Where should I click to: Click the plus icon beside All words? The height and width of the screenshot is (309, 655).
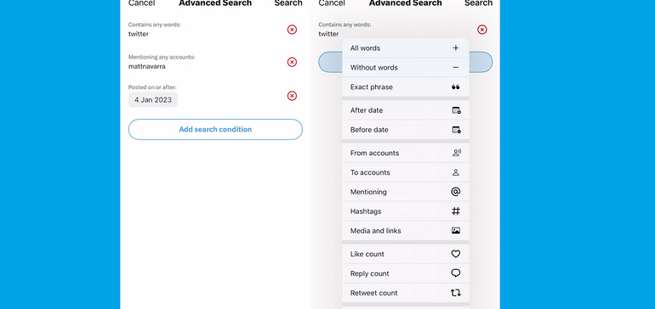pyautogui.click(x=456, y=48)
